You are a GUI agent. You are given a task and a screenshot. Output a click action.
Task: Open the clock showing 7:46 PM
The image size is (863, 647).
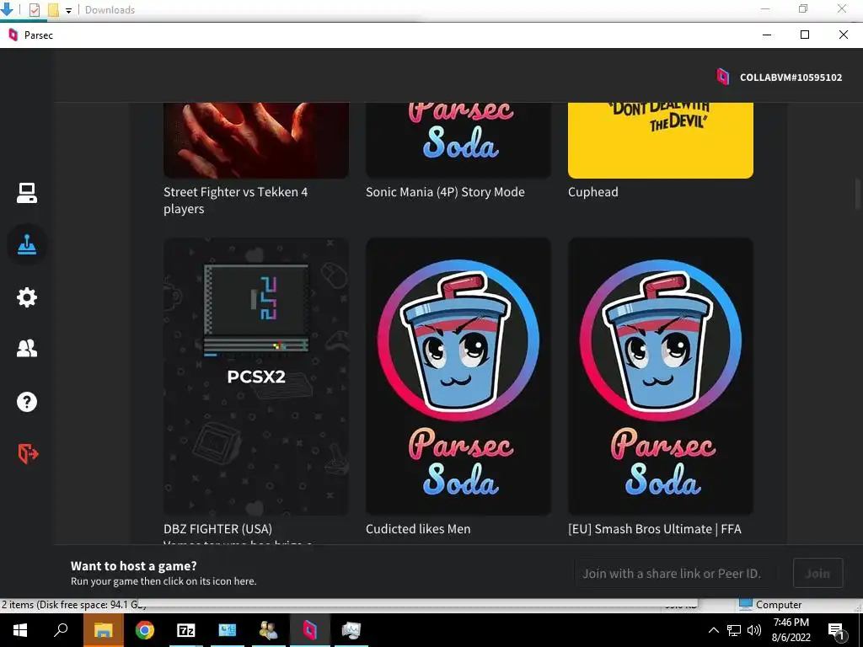(x=791, y=630)
